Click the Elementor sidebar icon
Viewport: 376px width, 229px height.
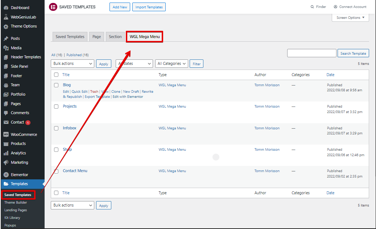point(6,175)
